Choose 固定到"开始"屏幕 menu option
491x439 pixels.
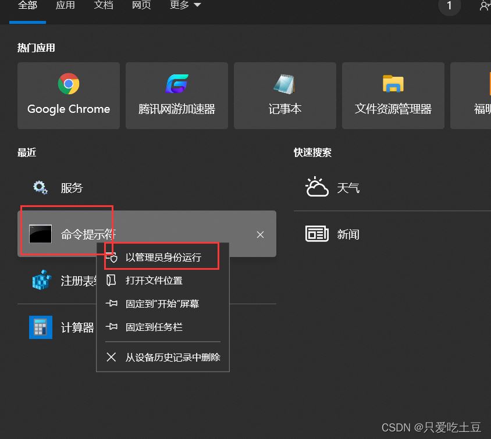(162, 304)
